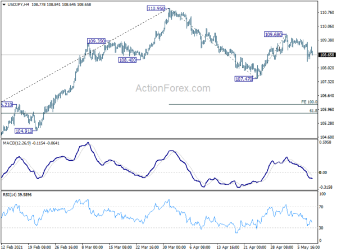The image size is (337, 252).
Task: Click the RSI 70 level label
Action: tap(321, 207)
